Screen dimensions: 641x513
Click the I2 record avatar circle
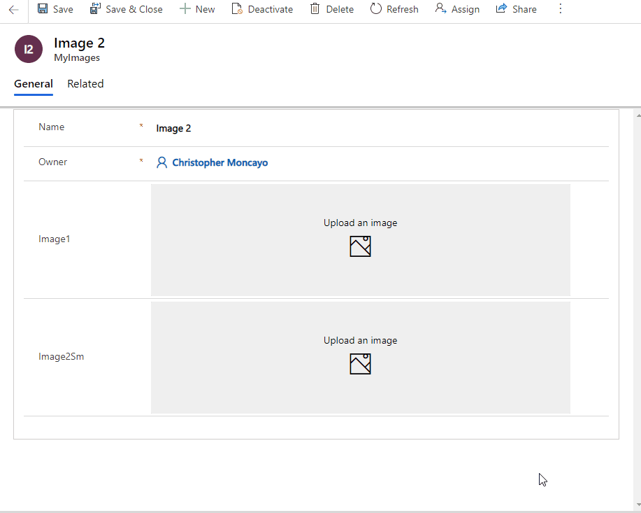point(29,50)
